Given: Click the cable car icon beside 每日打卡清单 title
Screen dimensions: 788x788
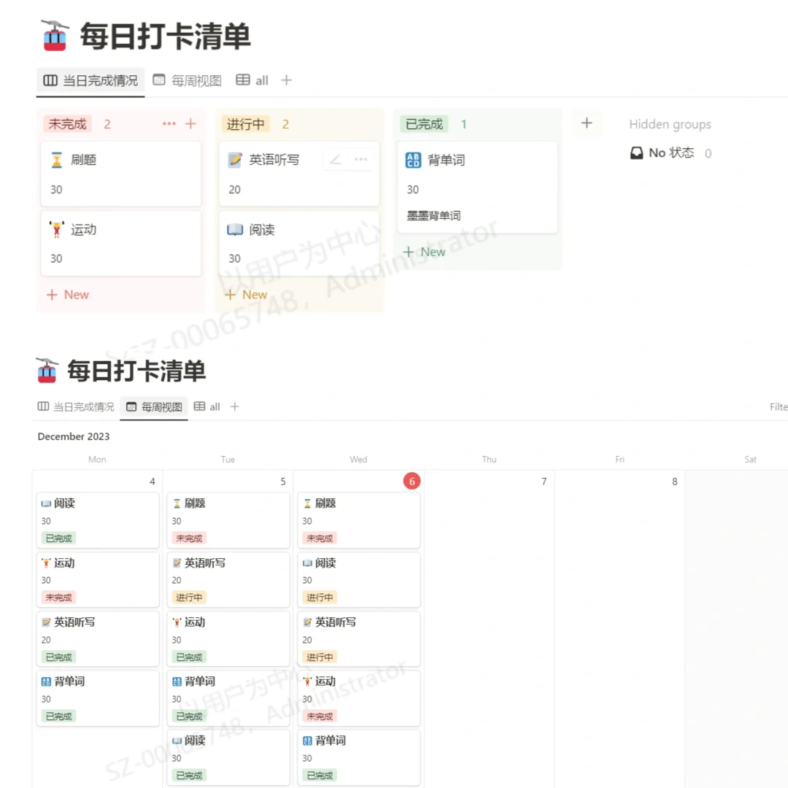Looking at the screenshot, I should pos(53,35).
